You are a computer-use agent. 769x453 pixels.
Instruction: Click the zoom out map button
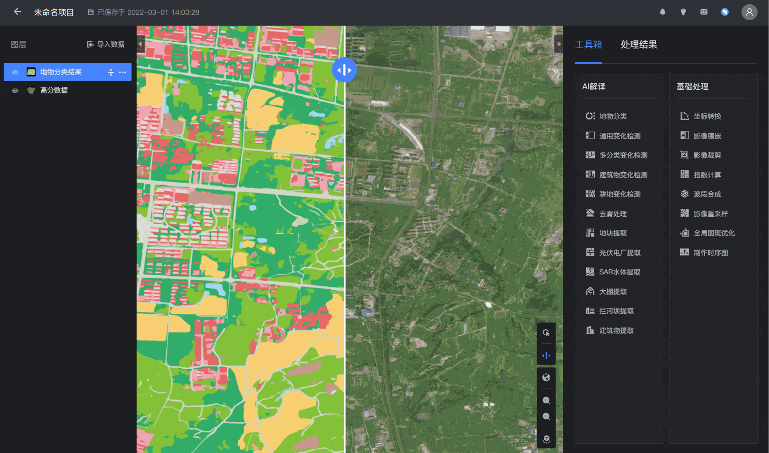pos(546,416)
